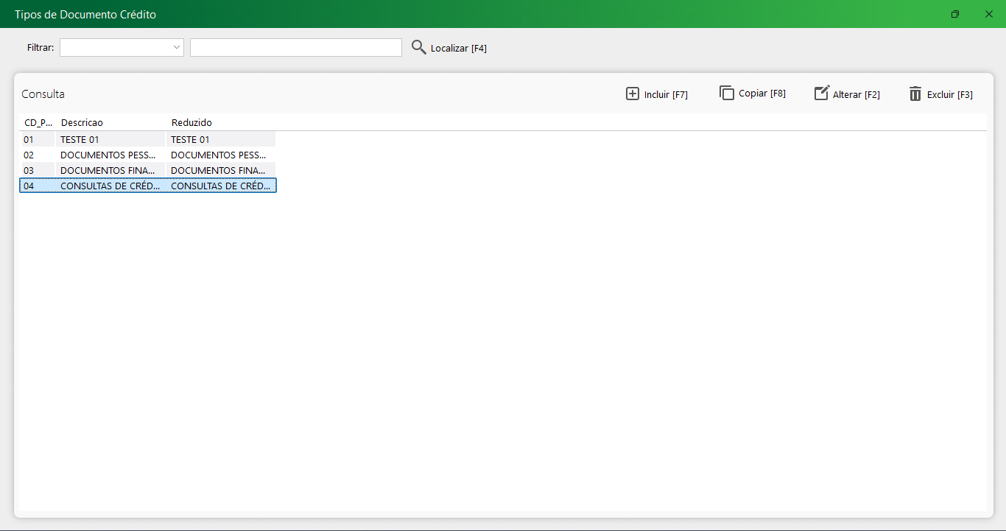Click the Localizar magnifier icon
The height and width of the screenshot is (531, 1006).
(x=418, y=47)
